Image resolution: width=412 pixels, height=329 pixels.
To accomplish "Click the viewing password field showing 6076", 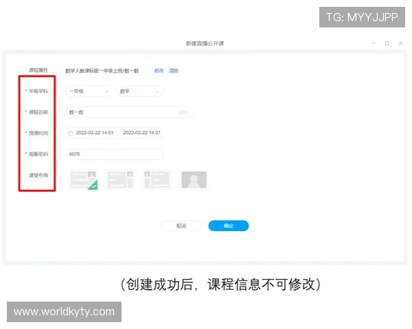I will pyautogui.click(x=114, y=154).
